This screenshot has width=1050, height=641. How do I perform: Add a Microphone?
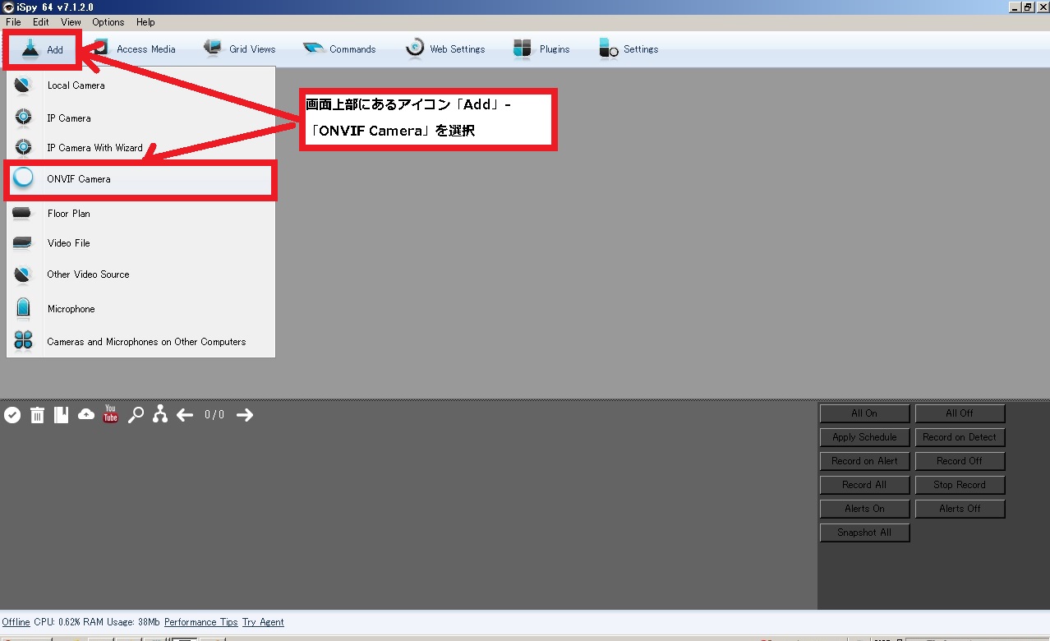(140, 309)
